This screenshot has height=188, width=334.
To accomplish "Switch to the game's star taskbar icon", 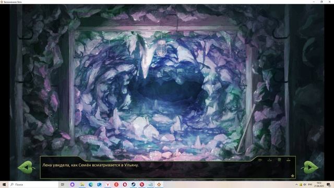I will 159,184.
